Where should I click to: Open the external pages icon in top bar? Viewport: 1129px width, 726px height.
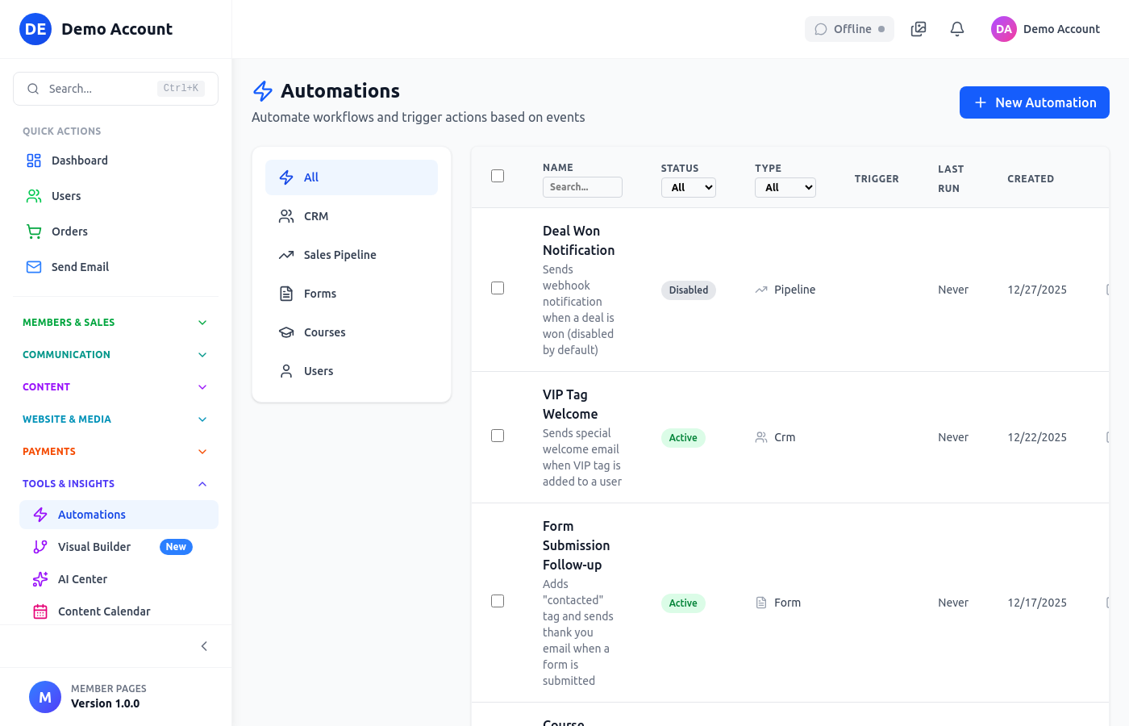click(x=918, y=28)
